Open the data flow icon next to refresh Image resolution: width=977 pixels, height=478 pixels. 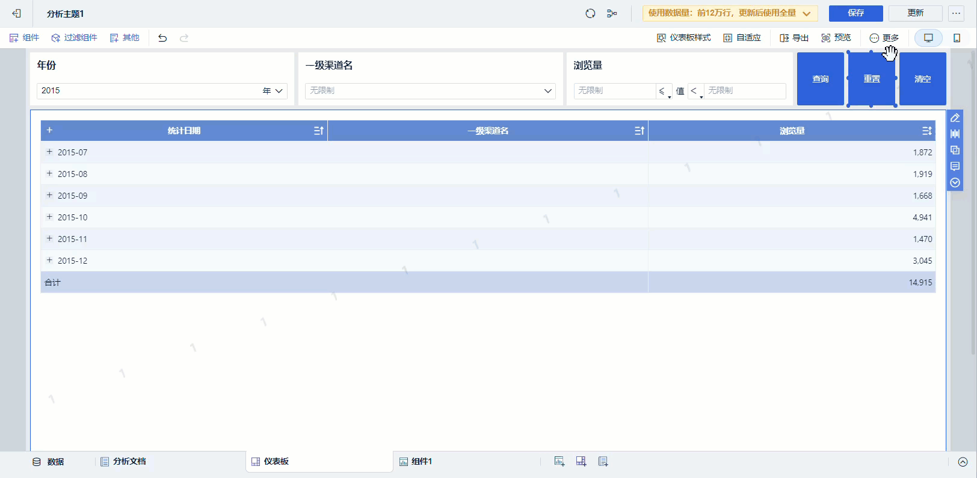[x=612, y=13]
